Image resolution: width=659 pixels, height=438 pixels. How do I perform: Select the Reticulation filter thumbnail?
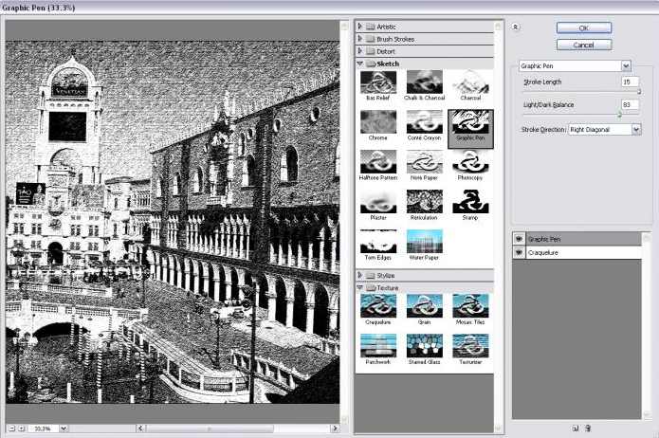pos(424,202)
